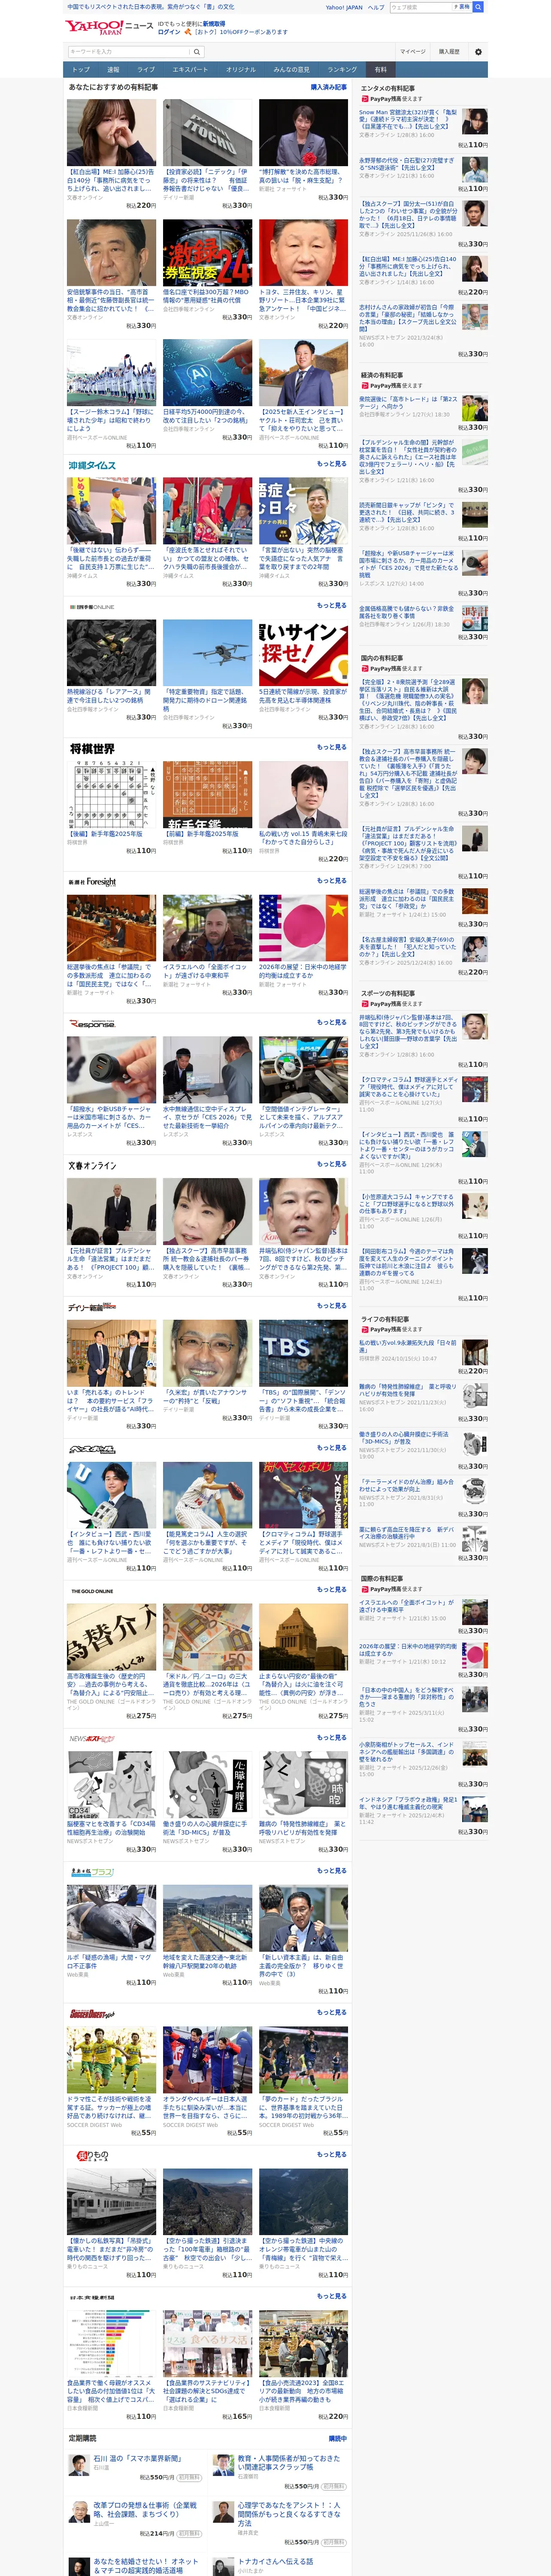
Task: Focus the ウェブ検索 input field
Action: 420,7
